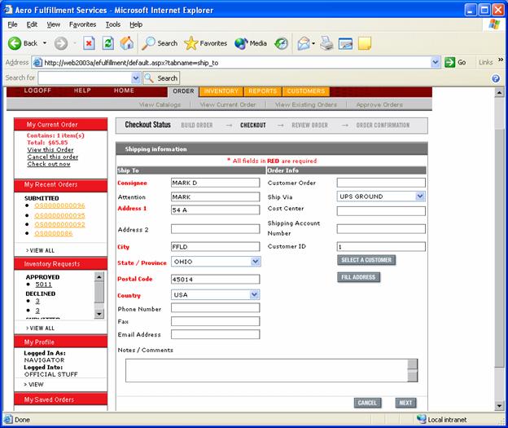
Task: Open approved inventory request 5011
Action: pyautogui.click(x=43, y=285)
